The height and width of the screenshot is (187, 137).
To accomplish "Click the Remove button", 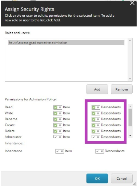I will coord(122,89).
